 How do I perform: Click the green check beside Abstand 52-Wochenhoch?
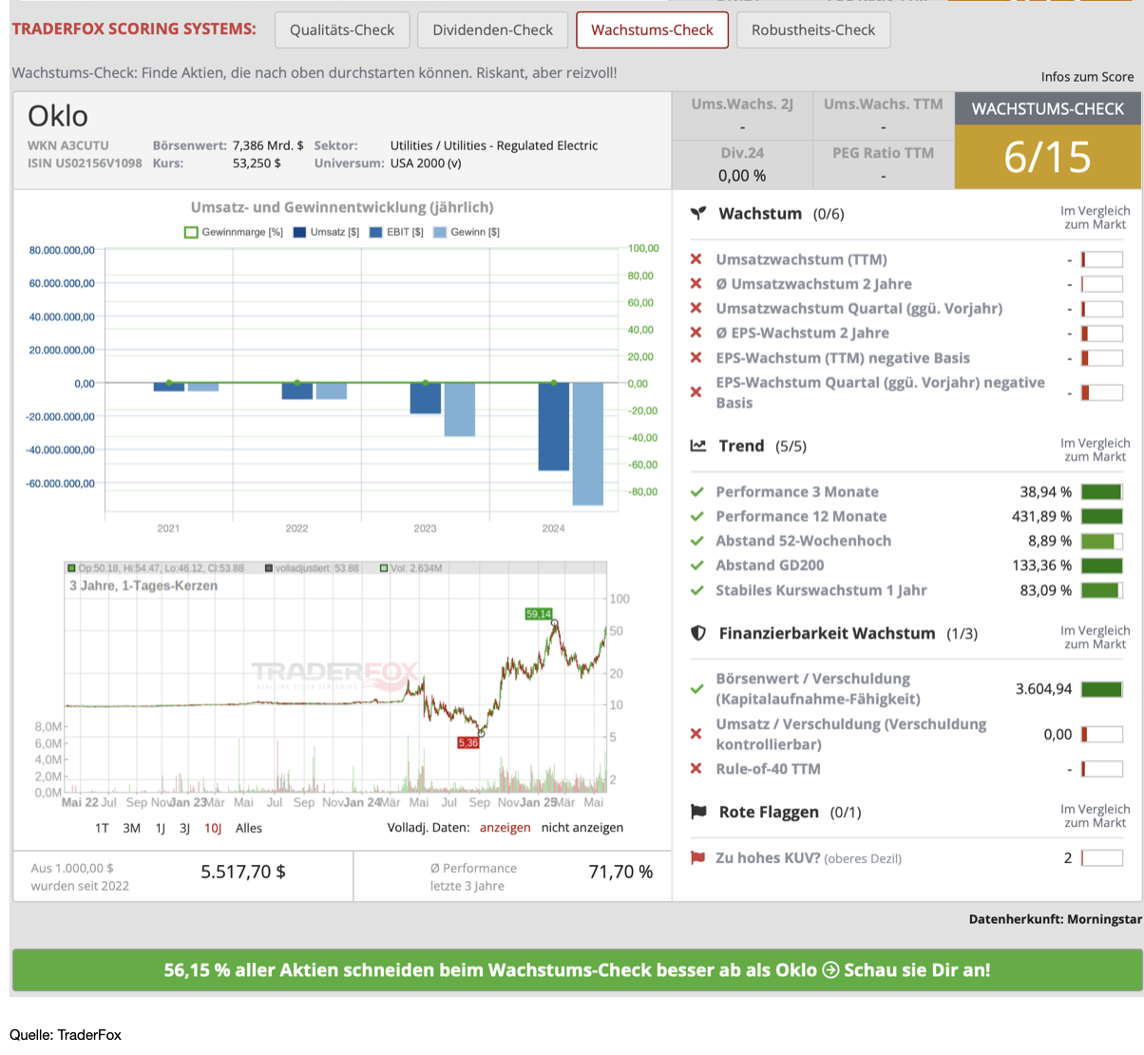click(697, 542)
